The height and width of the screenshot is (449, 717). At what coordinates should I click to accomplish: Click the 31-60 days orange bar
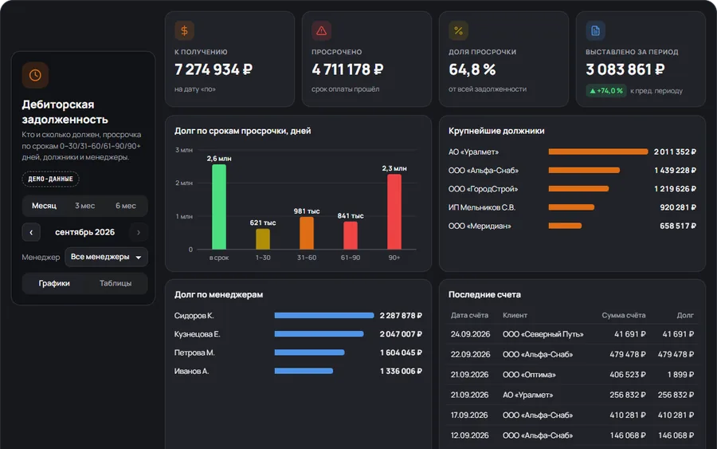click(307, 233)
